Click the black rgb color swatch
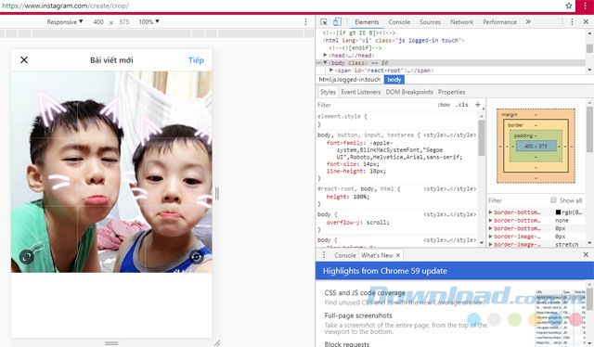This screenshot has width=594, height=347. [558, 212]
